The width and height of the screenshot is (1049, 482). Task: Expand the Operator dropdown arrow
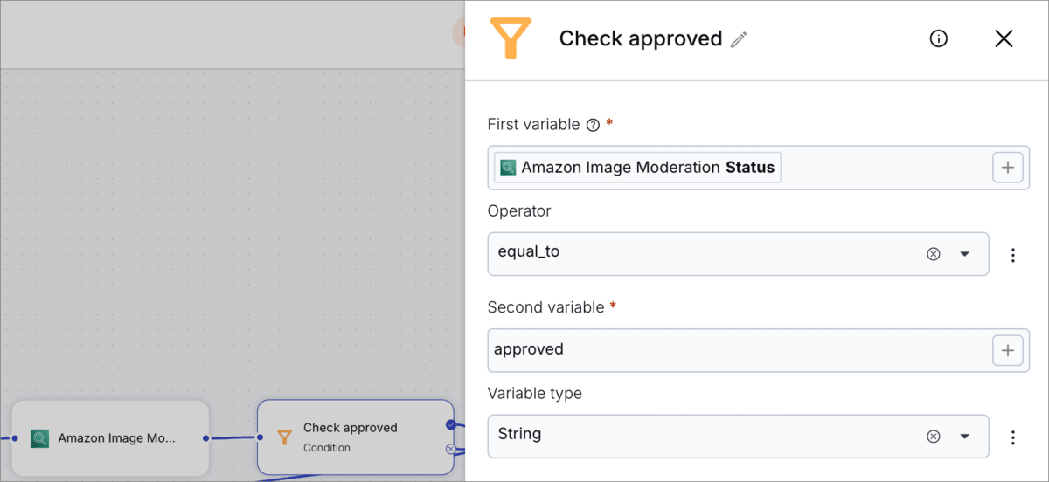pos(965,254)
